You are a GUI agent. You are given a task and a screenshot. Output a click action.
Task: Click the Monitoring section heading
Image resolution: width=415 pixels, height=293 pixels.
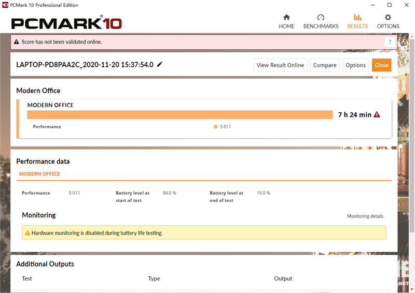[x=38, y=215]
